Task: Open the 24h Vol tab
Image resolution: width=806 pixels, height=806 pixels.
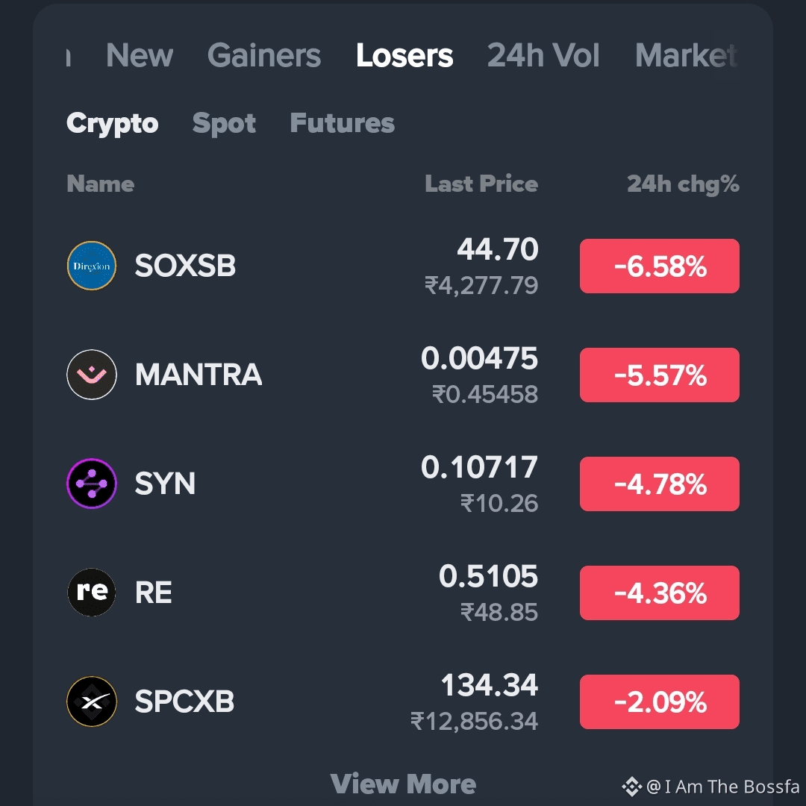Action: coord(543,55)
